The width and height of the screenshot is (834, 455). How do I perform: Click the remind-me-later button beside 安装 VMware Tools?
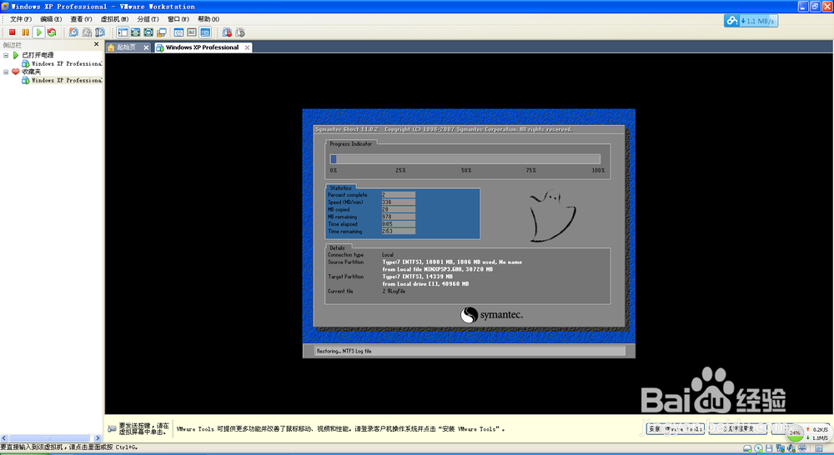coord(738,429)
